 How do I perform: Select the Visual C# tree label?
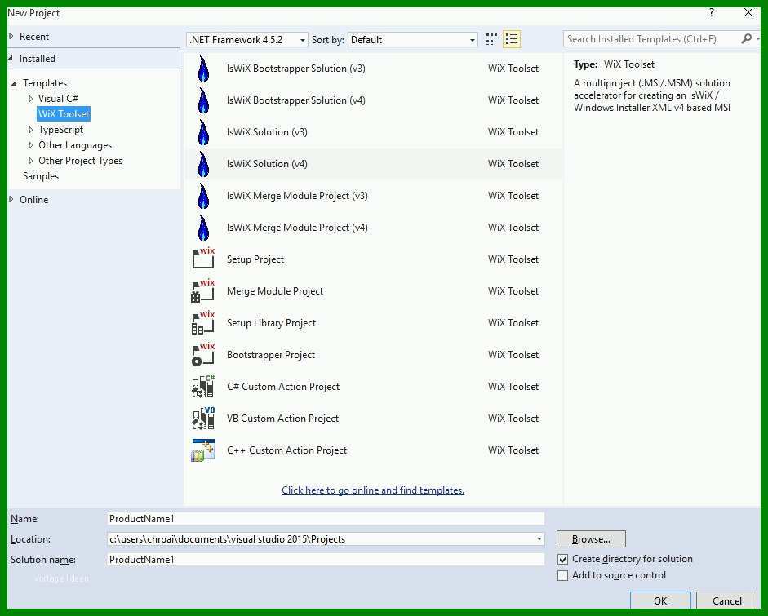[58, 99]
